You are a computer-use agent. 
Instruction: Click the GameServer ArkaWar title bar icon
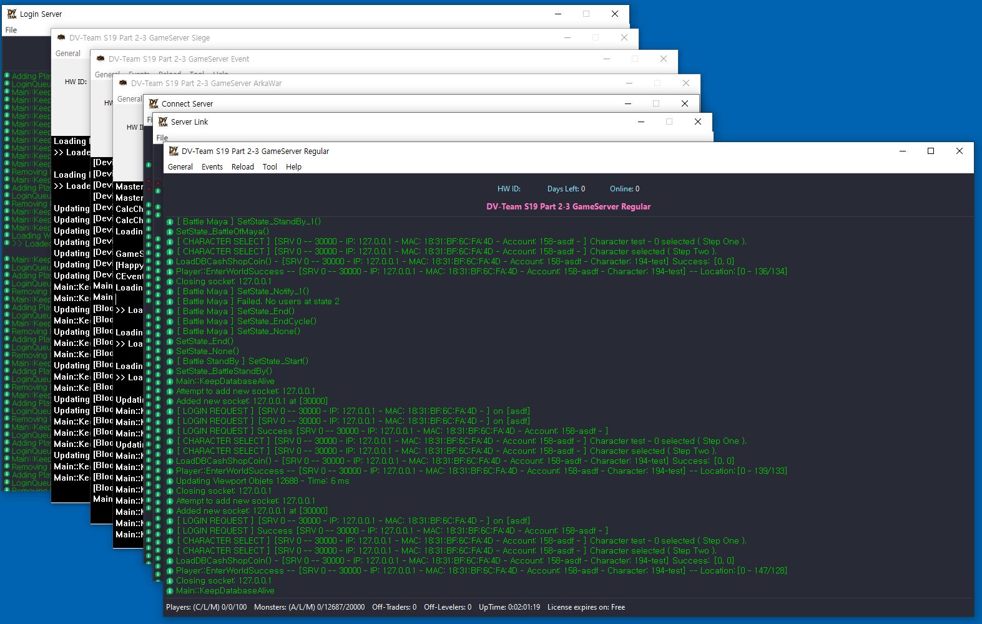tap(123, 83)
